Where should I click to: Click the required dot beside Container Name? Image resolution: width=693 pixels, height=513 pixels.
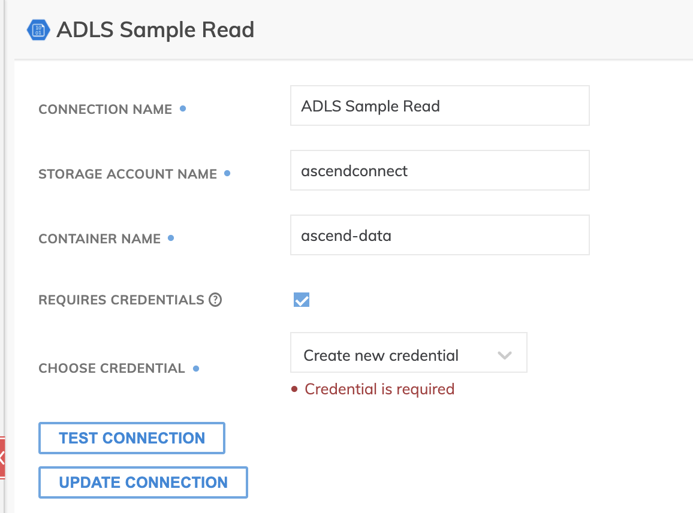pyautogui.click(x=171, y=238)
